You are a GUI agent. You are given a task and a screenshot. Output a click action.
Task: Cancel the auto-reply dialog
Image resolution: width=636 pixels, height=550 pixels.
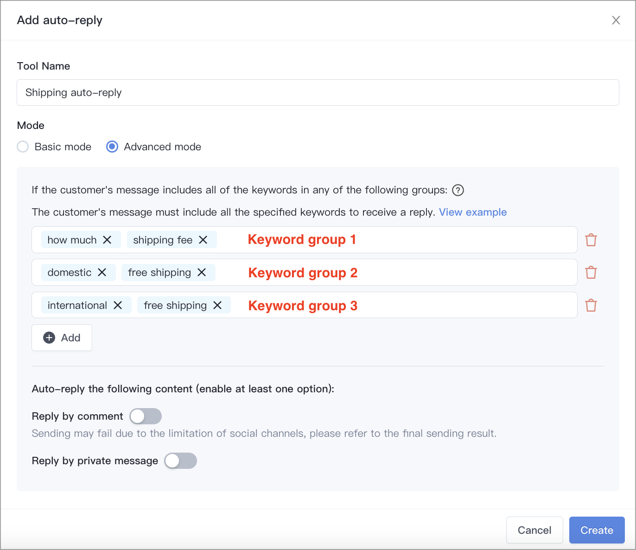[x=534, y=530]
